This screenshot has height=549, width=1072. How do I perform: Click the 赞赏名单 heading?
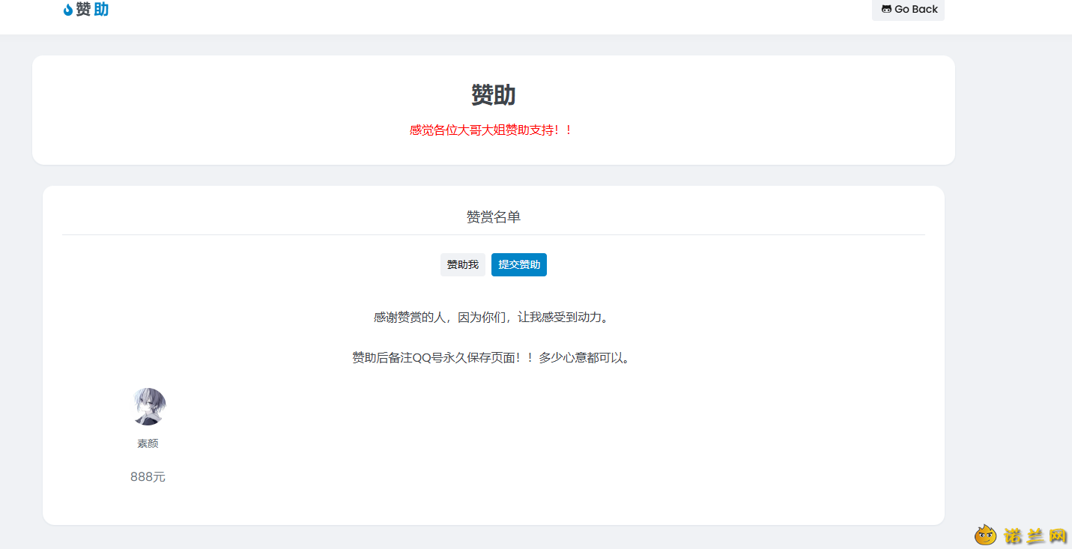click(x=494, y=217)
